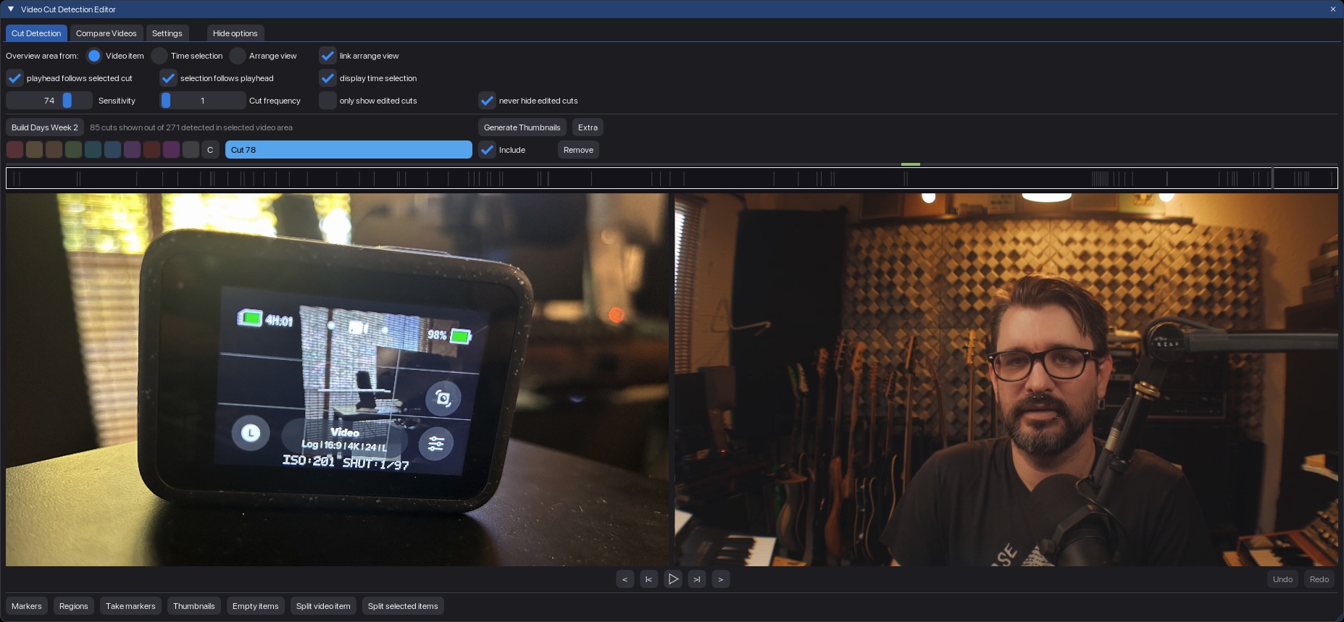Pick the purple color swatch
The image size is (1344, 622).
tap(132, 150)
